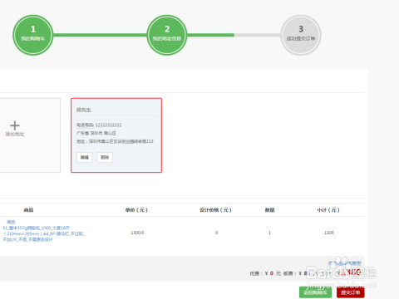Viewport: 399px width, 299px height.
Task: Click the 小计(元) column header
Action: tap(328, 210)
